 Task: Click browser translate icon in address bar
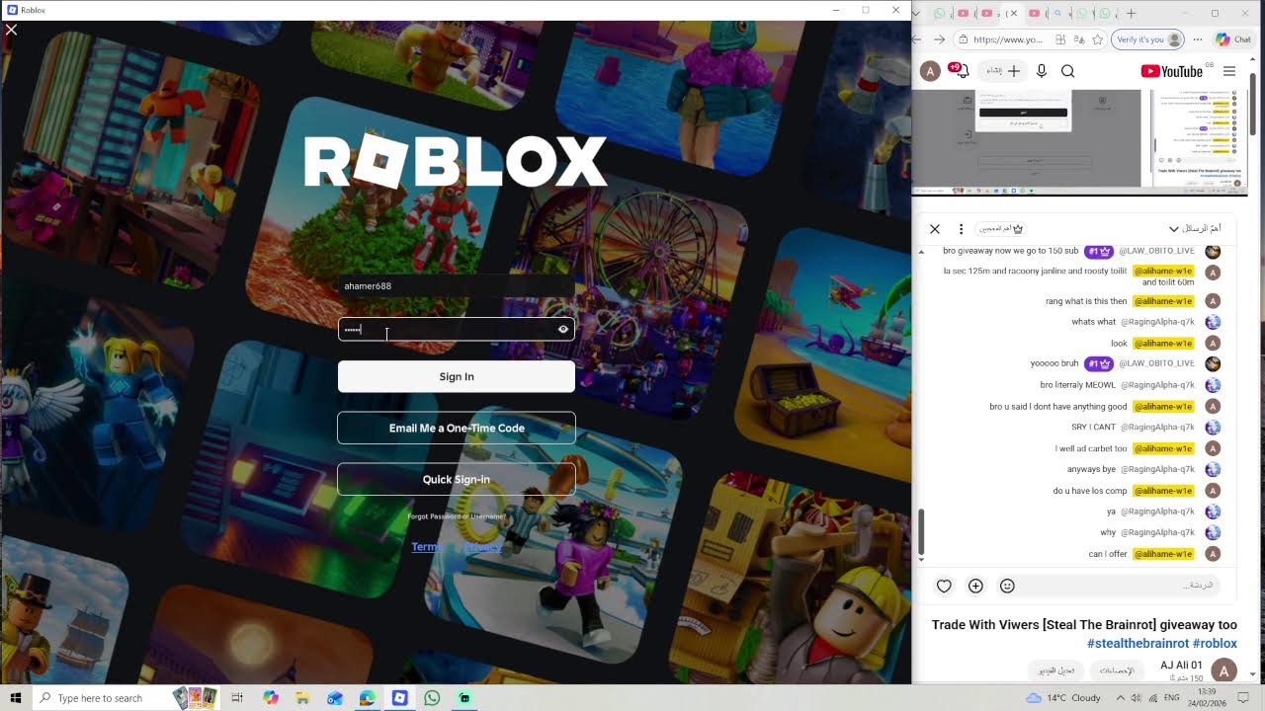click(x=1079, y=39)
